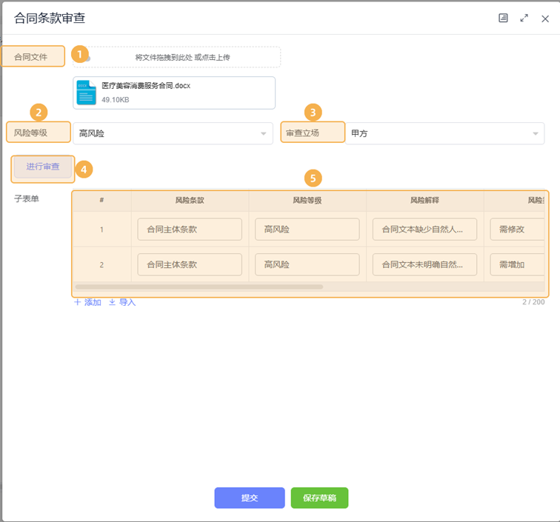The width and height of the screenshot is (560, 522).
Task: Click row 2 需增加 field
Action: [x=516, y=264]
